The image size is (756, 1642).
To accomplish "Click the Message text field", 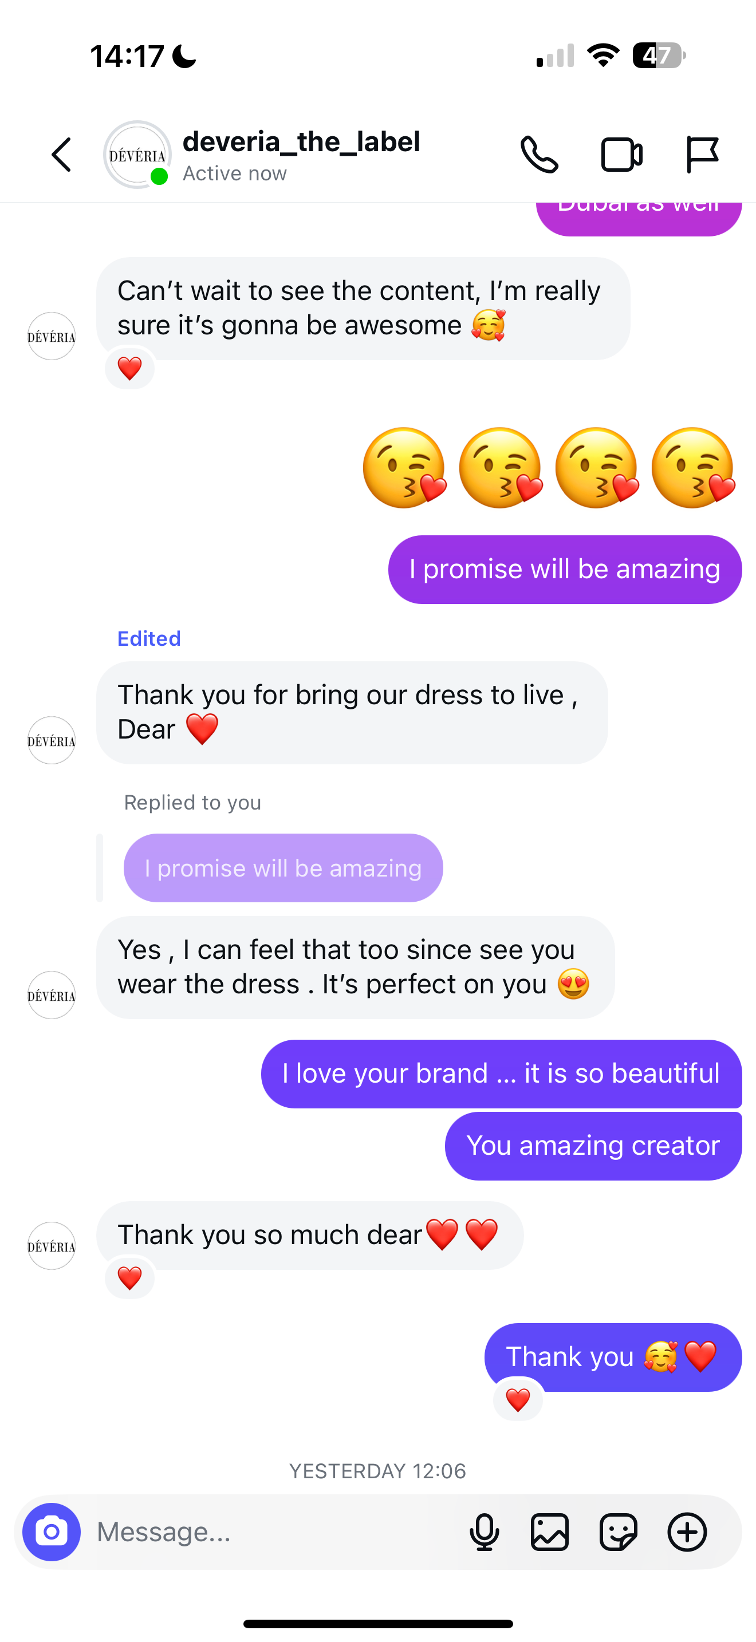I will [267, 1532].
